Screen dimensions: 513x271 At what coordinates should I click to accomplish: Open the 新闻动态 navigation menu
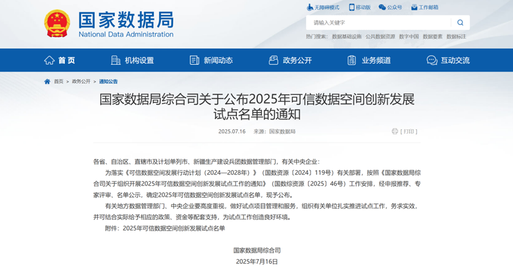[218, 60]
